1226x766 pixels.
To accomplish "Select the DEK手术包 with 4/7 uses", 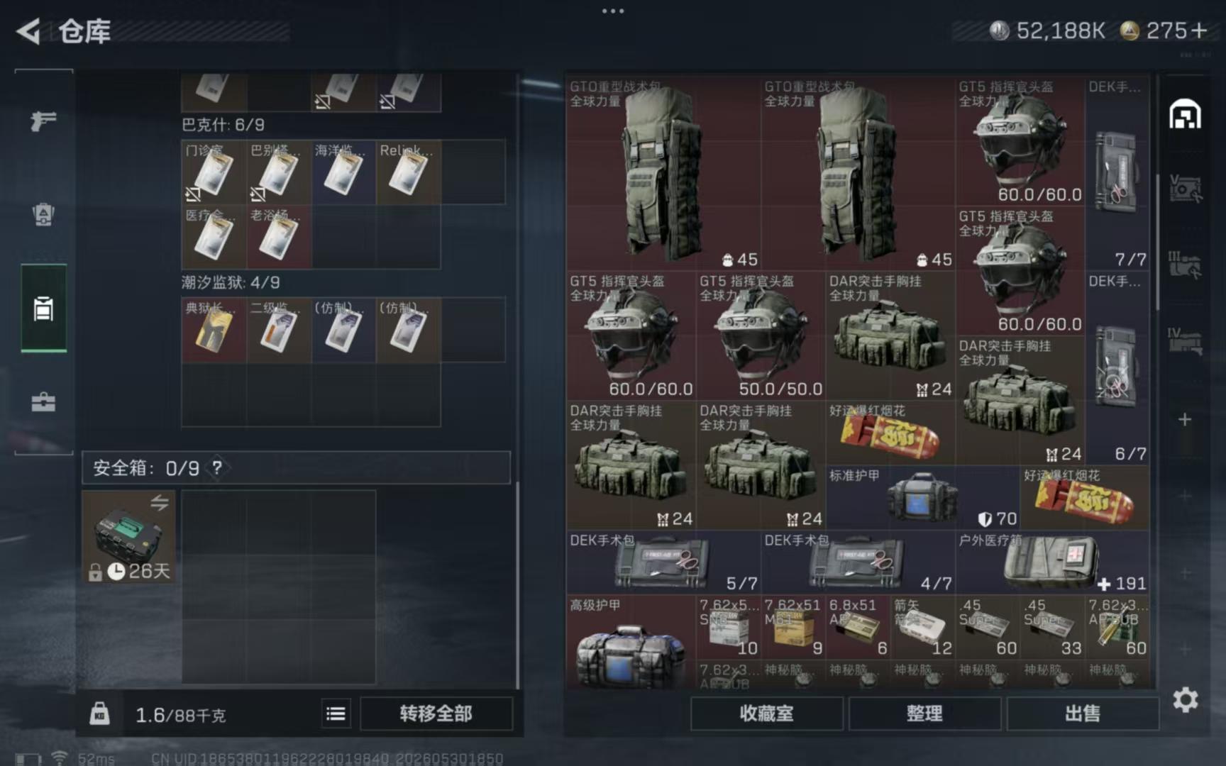I will tap(858, 562).
